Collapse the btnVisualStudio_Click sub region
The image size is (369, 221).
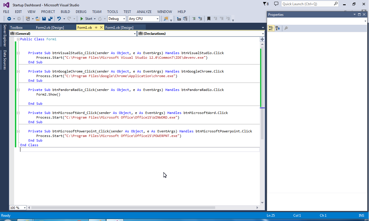pos(18,53)
